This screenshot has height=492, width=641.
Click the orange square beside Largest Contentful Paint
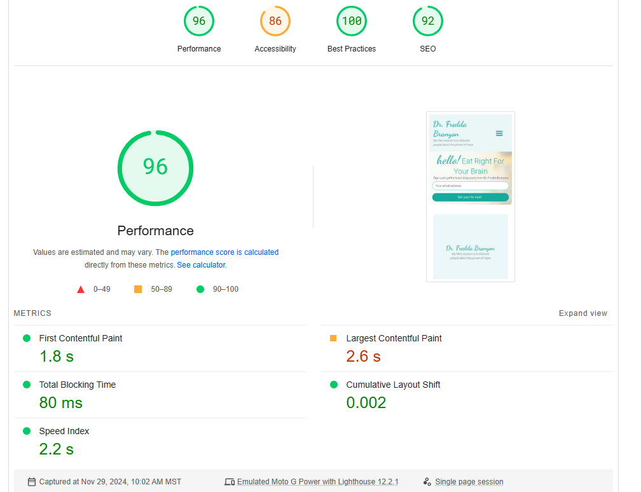coord(333,338)
